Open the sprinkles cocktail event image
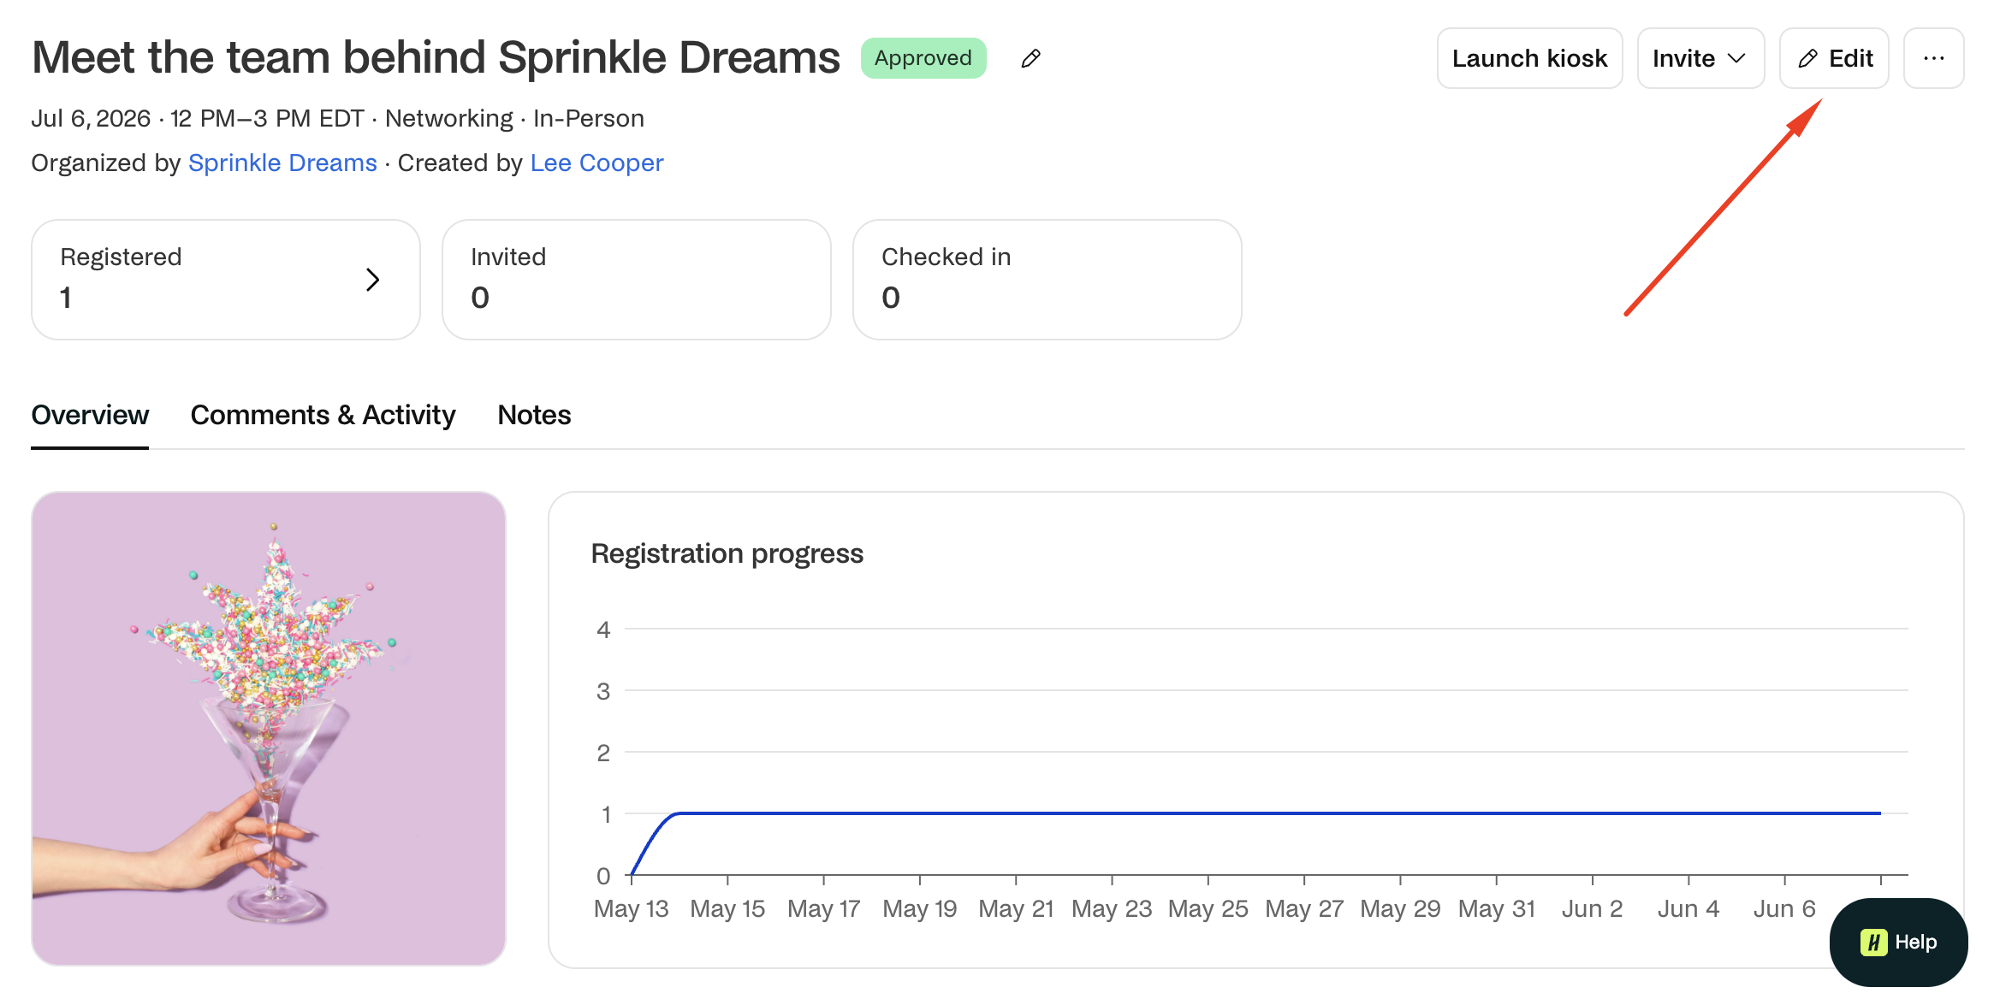1994x999 pixels. coord(269,729)
